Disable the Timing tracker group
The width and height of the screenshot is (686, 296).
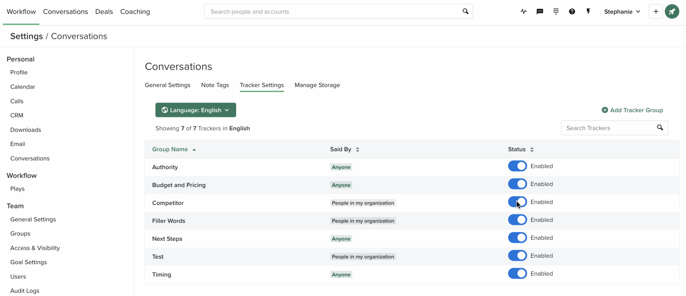coord(517,273)
